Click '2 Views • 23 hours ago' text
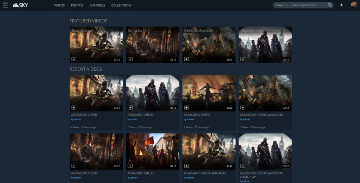The image size is (360, 183). click(x=196, y=127)
